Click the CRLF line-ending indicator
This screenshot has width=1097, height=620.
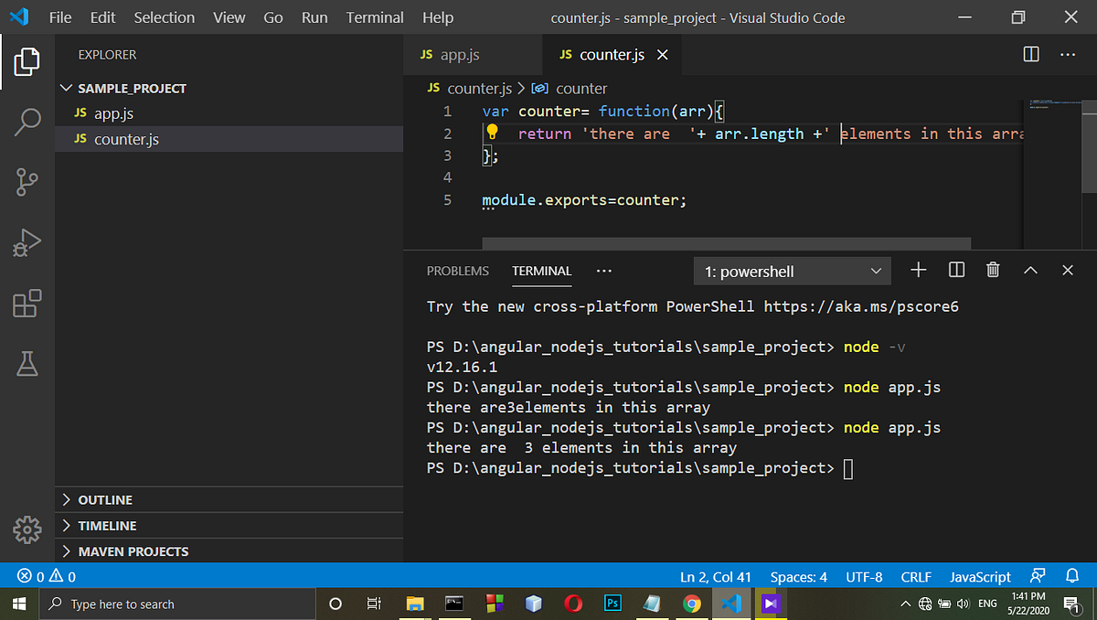[x=915, y=576]
